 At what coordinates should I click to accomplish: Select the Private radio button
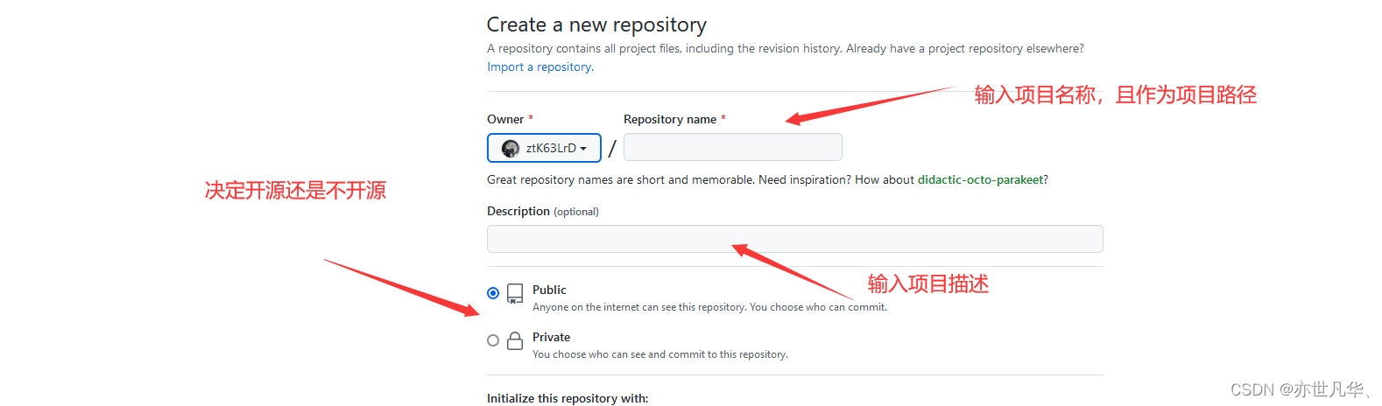493,340
